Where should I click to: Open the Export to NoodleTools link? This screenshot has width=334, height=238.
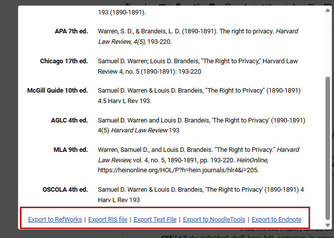tap(214, 219)
